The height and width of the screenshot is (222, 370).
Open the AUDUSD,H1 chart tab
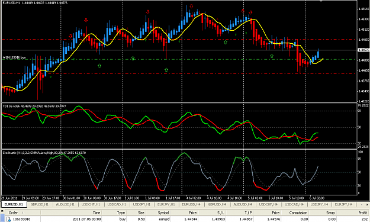(x=65, y=205)
